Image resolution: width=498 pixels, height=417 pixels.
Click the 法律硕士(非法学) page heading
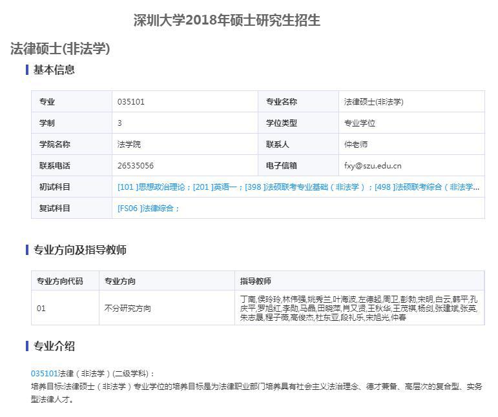(x=60, y=48)
